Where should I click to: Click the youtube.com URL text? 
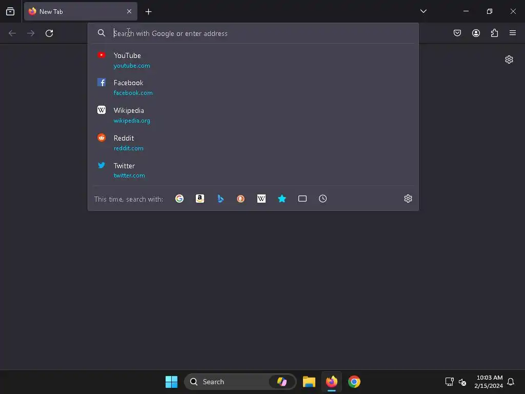[132, 66]
